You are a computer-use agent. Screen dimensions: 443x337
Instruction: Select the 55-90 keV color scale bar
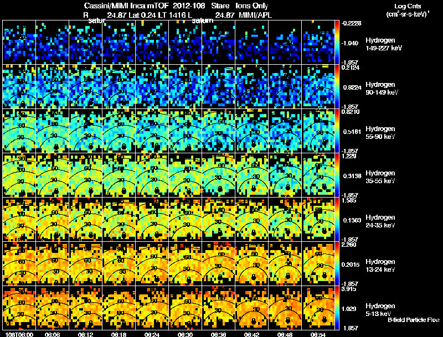337,131
